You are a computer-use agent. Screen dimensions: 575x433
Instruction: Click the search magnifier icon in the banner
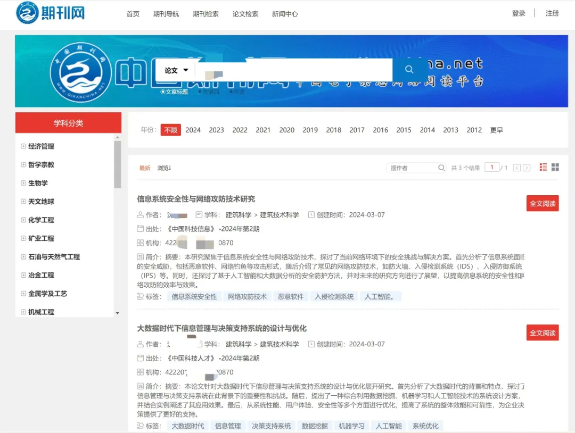point(409,69)
